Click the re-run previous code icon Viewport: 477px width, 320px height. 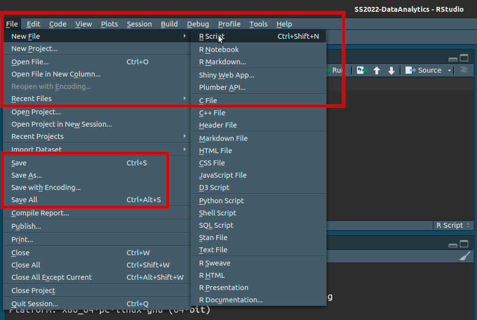(362, 70)
